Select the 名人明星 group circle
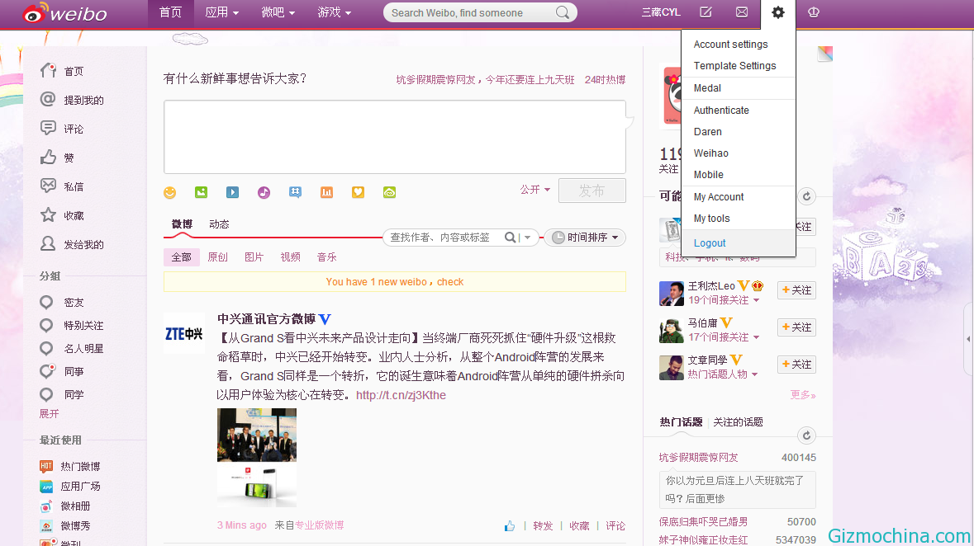 point(46,348)
